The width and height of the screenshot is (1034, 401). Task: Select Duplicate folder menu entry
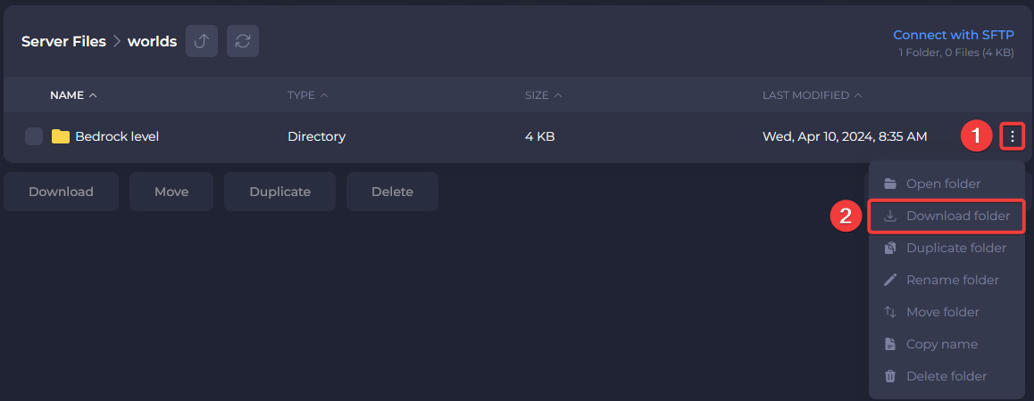pos(955,248)
